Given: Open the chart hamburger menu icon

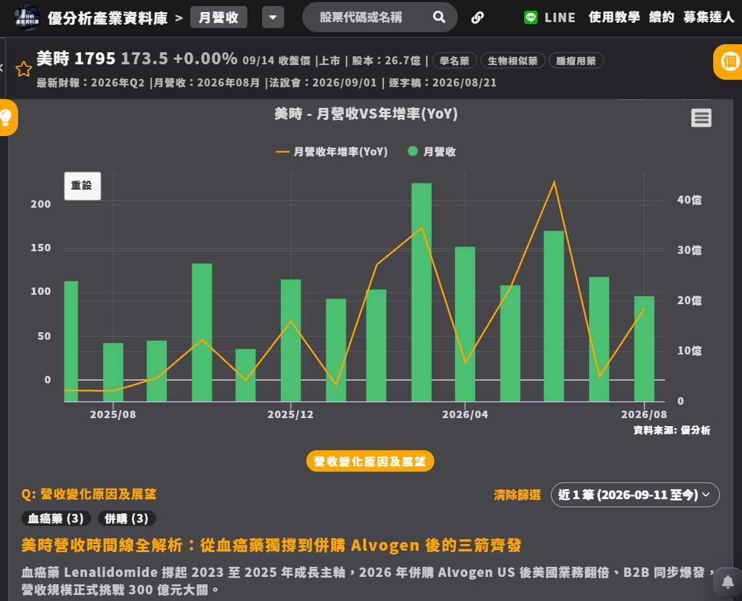Looking at the screenshot, I should 701,118.
